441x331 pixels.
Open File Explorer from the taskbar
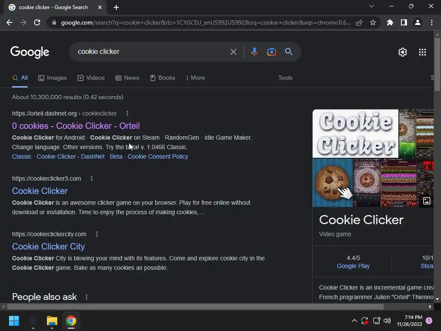pyautogui.click(x=52, y=321)
